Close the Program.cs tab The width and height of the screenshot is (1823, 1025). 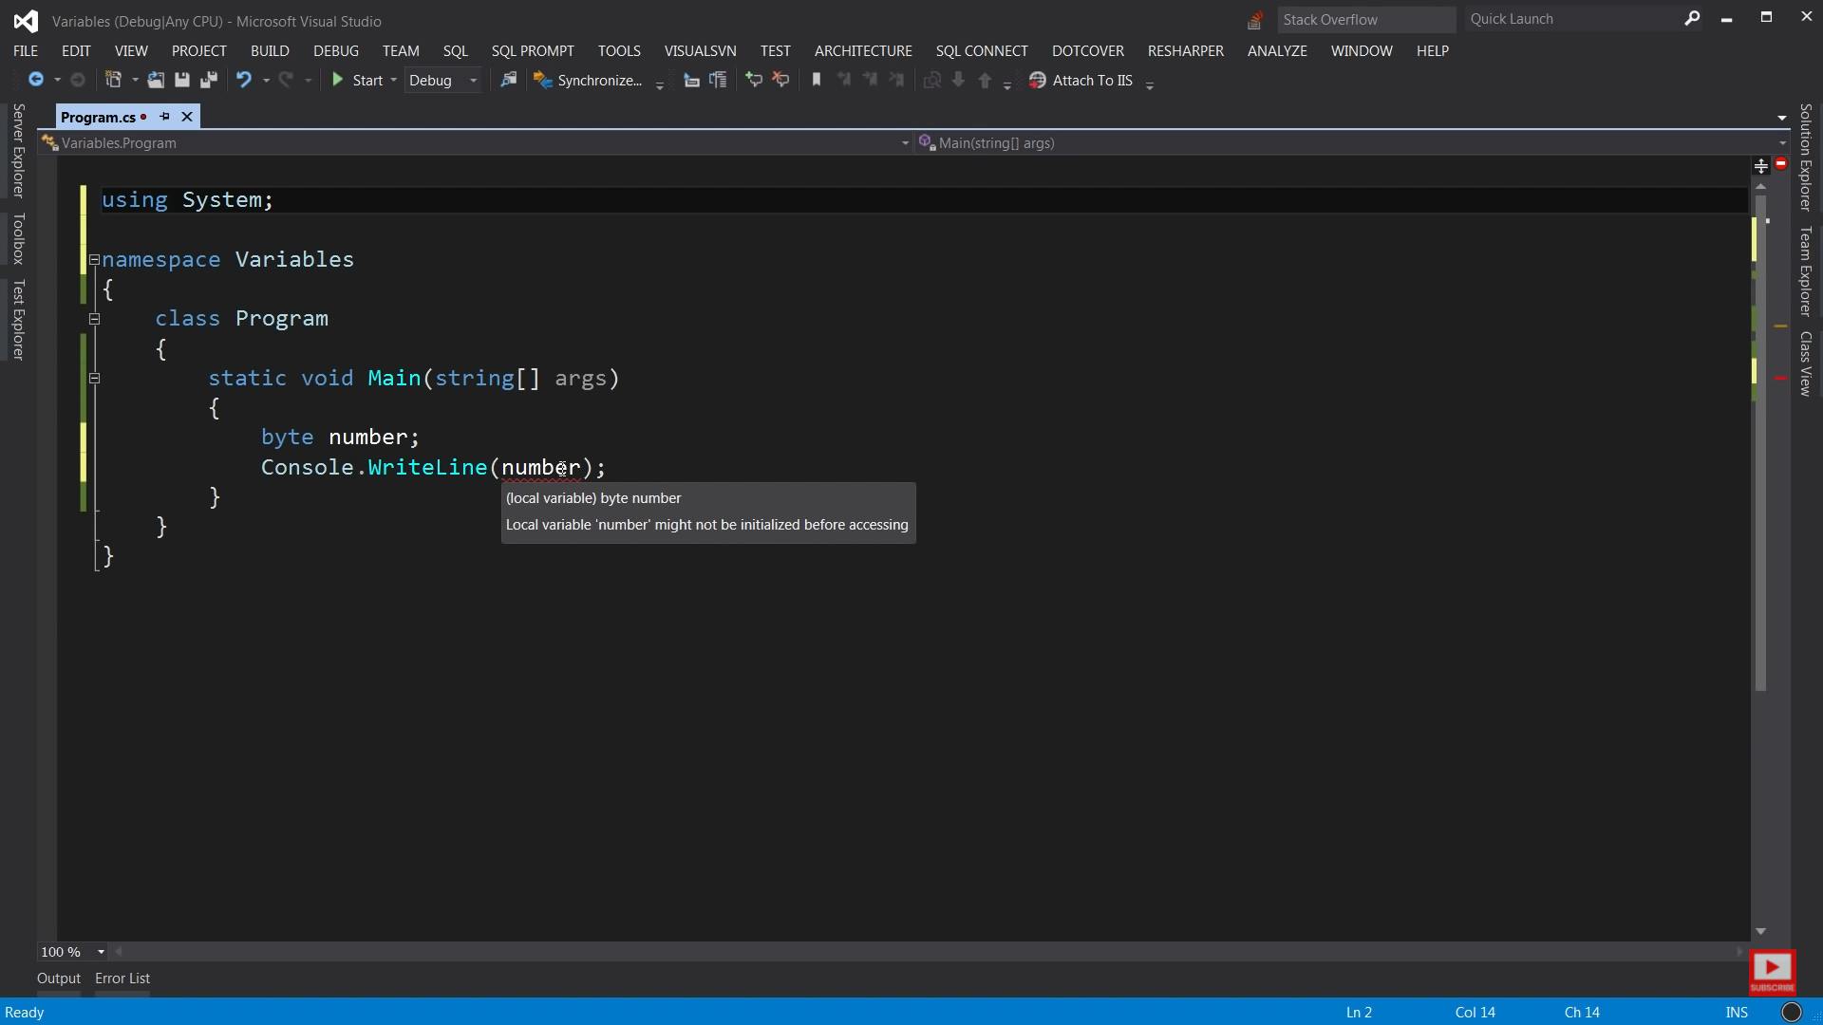(187, 117)
